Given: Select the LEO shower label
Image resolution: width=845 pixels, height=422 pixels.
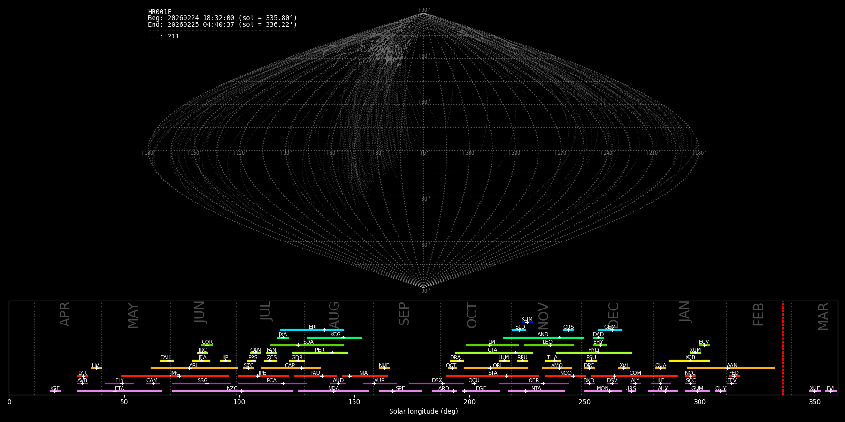Looking at the screenshot, I should tap(547, 342).
